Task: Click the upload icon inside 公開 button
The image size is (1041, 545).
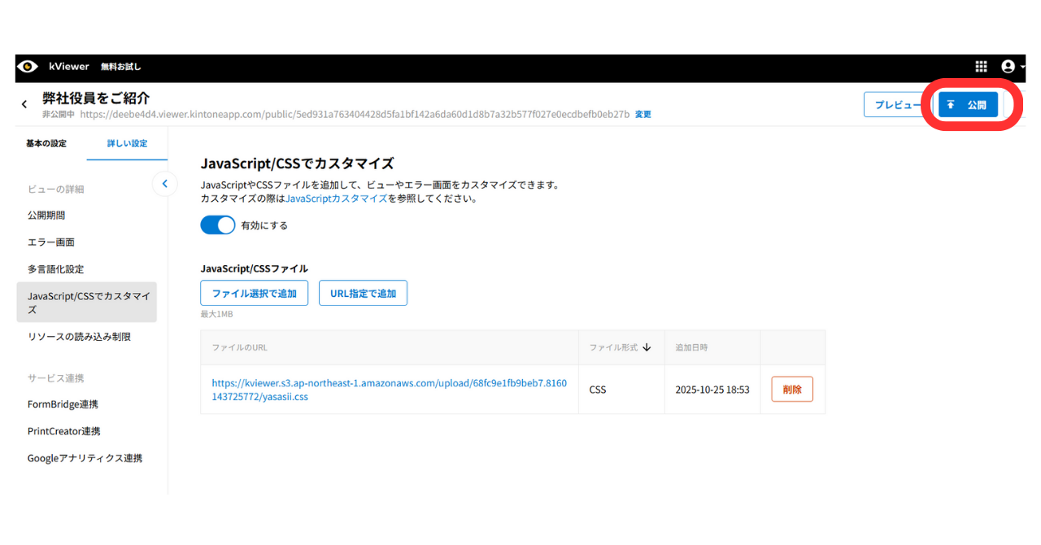Action: tap(951, 104)
